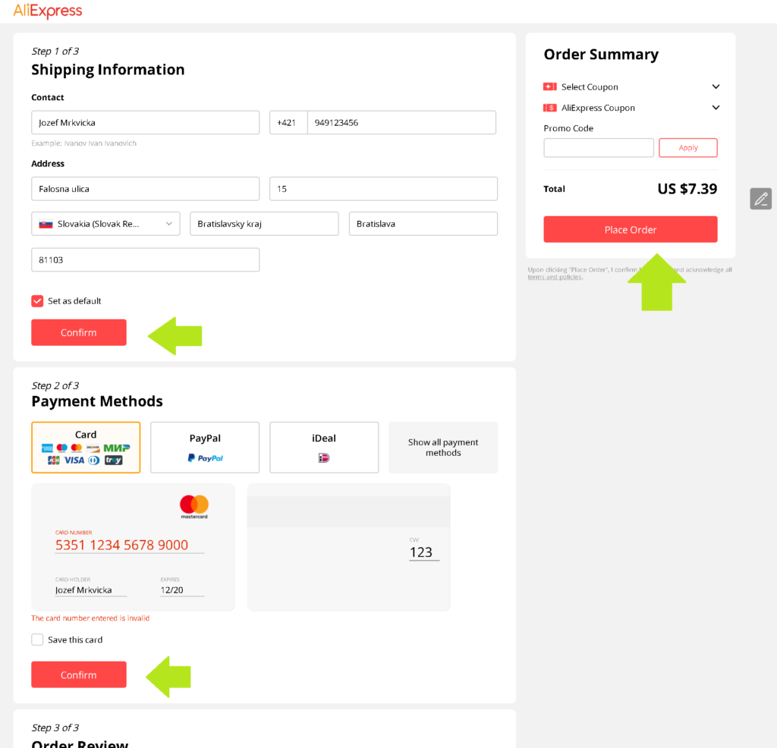Select the Card payment method tab
777x748 pixels.
(86, 448)
